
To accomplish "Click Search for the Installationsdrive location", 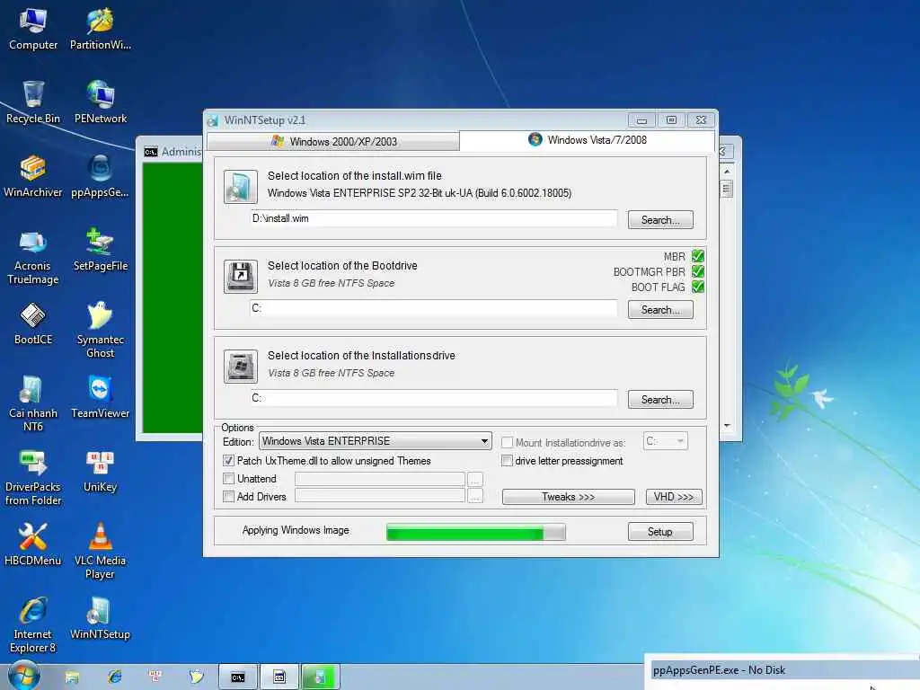I will 660,400.
